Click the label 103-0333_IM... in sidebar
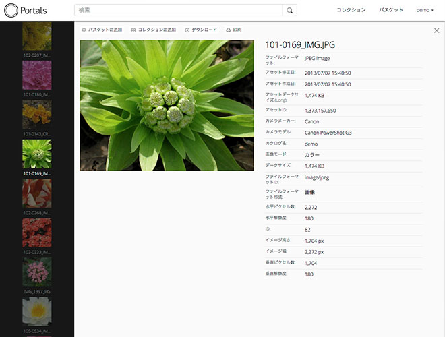This screenshot has height=337, width=445. (37, 252)
